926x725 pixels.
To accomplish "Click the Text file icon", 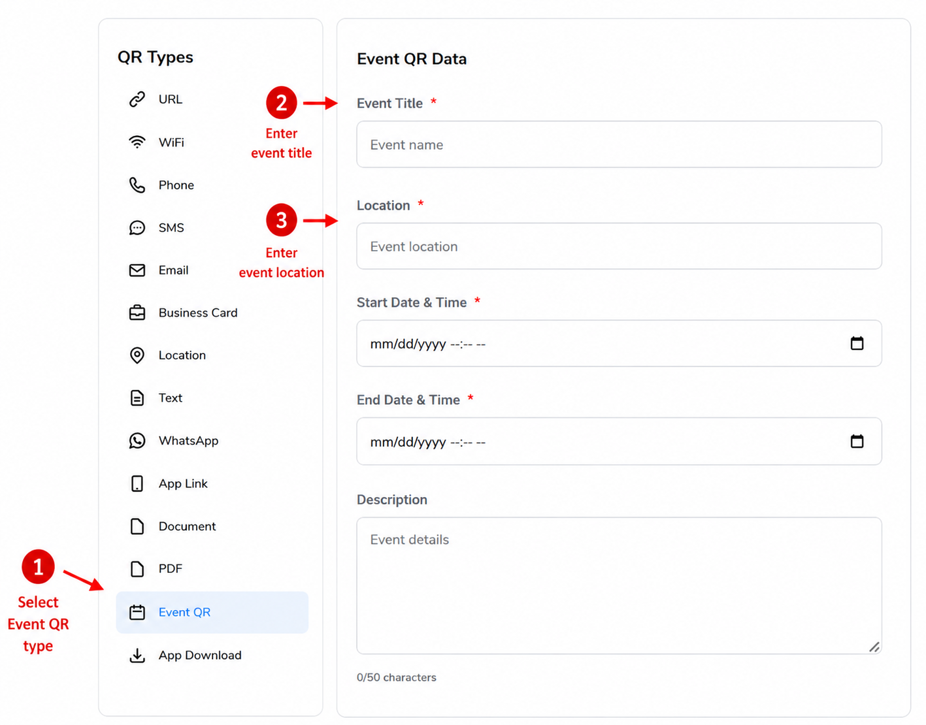I will point(137,398).
